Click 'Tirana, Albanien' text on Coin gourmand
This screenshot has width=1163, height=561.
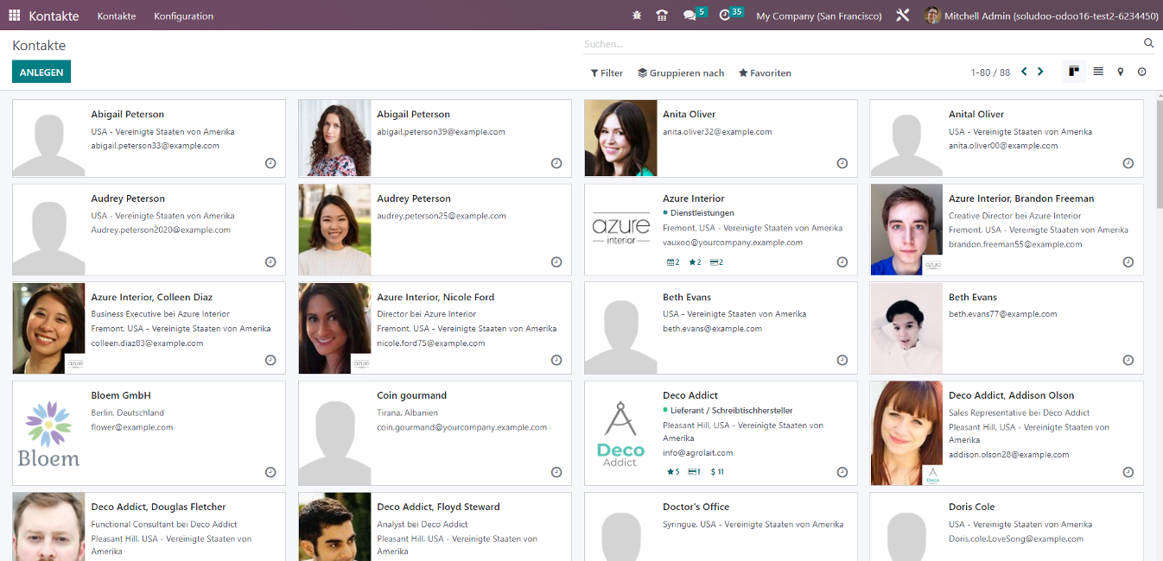pos(408,413)
